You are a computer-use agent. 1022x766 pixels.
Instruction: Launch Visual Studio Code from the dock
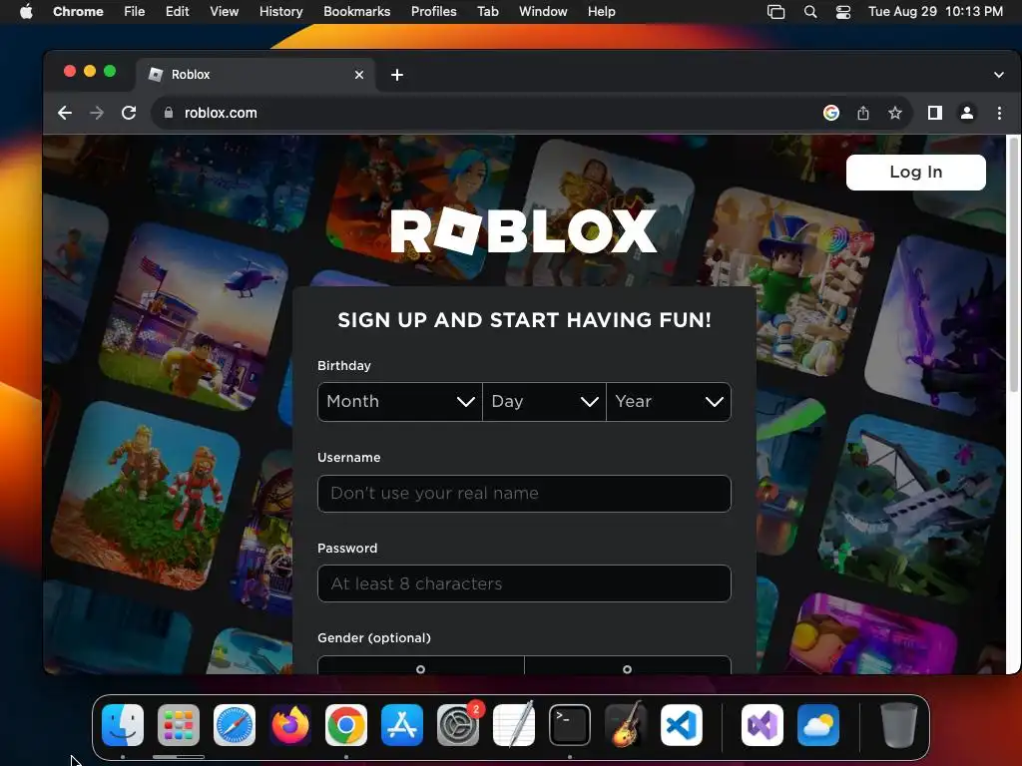[681, 725]
